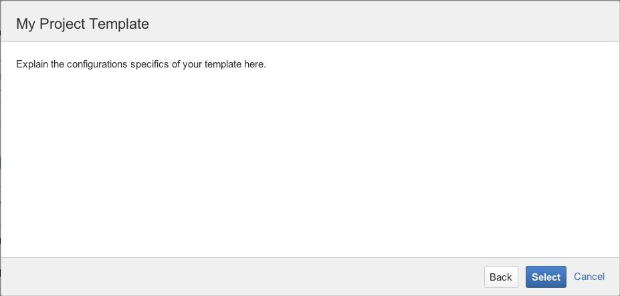The image size is (620, 296).
Task: Click the template configuration explanation text
Action: point(141,64)
